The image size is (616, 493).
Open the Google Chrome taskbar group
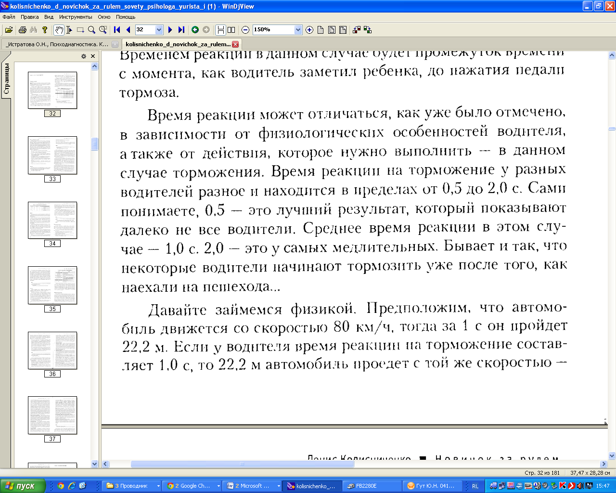[x=192, y=486]
